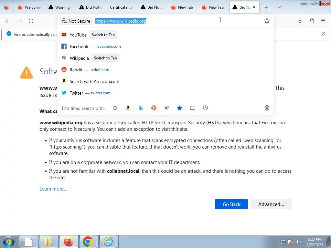331x248 pixels.
Task: Click the volume speaker tray icon
Action: pos(298,242)
